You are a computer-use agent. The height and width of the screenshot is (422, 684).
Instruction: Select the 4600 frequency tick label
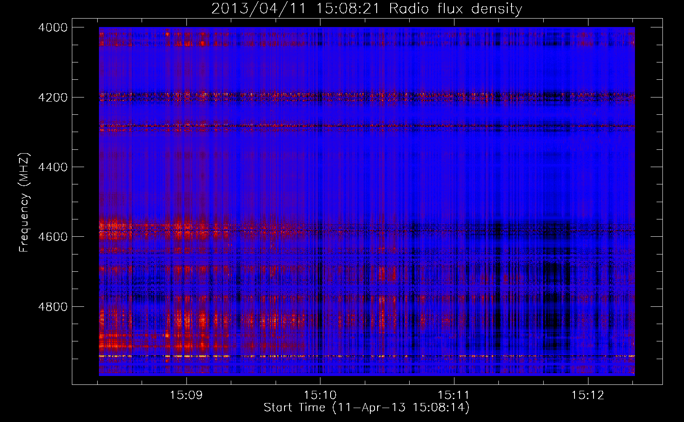pyautogui.click(x=53, y=237)
